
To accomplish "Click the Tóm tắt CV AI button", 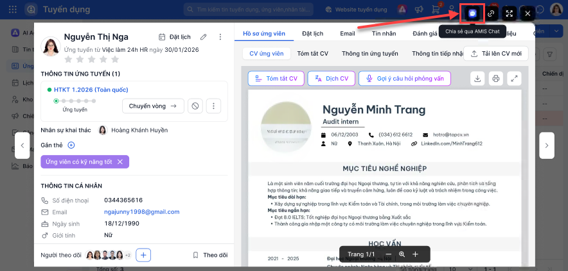I will [276, 78].
